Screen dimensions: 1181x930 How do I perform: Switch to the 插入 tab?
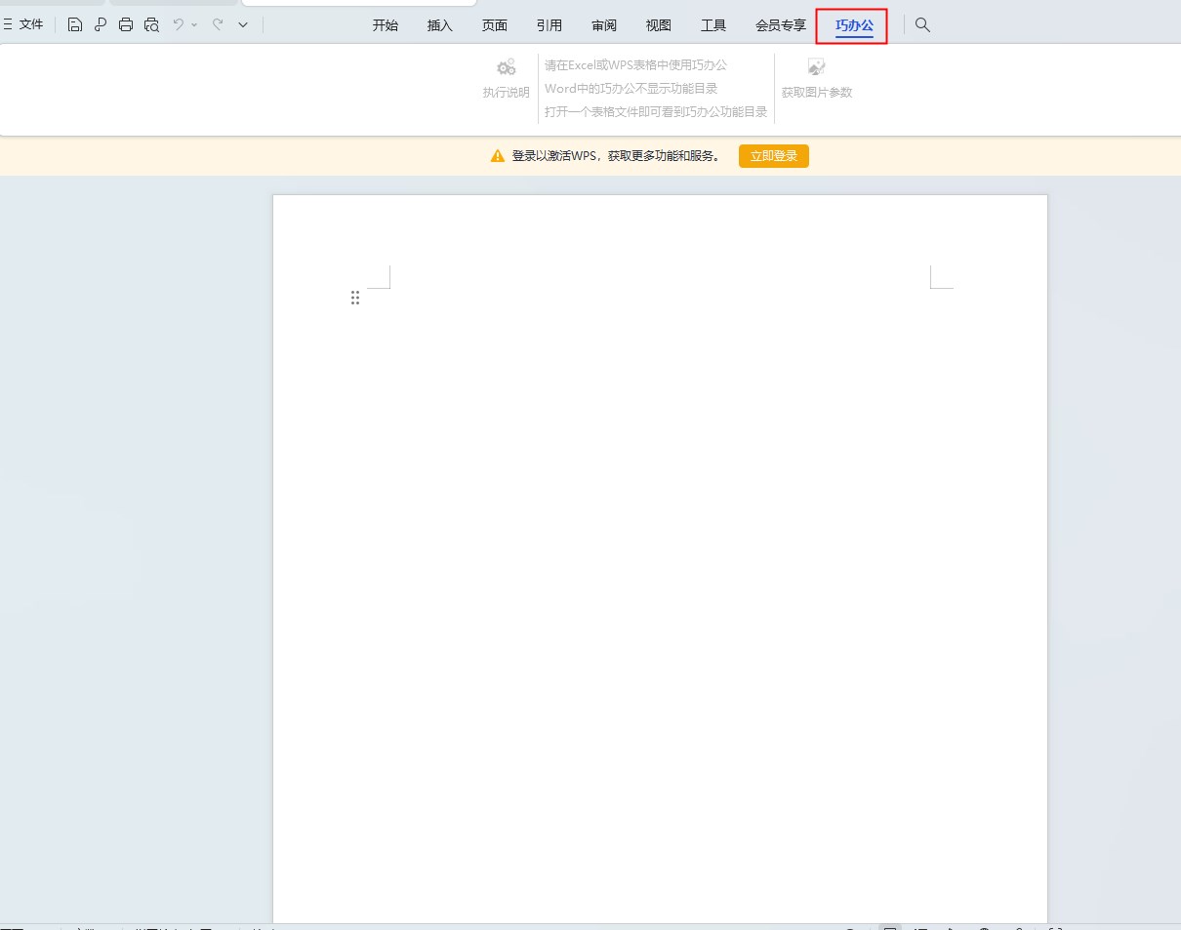click(440, 25)
